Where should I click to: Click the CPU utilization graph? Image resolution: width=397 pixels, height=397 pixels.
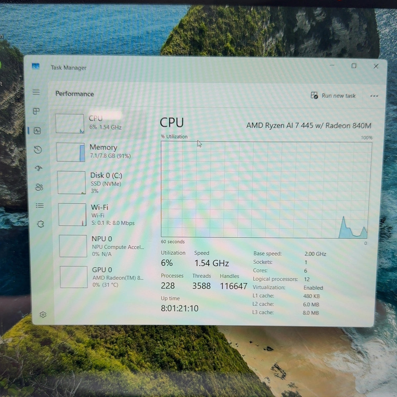266,190
